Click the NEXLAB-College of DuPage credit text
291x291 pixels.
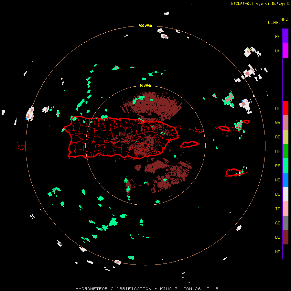click(258, 4)
